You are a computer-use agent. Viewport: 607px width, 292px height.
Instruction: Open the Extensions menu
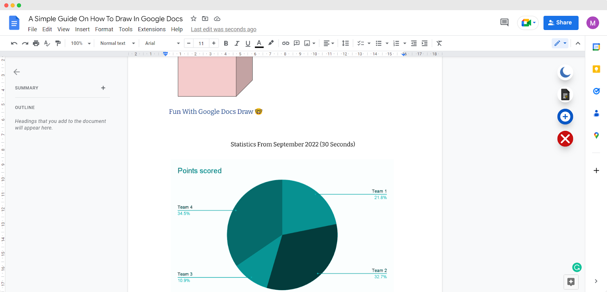152,29
